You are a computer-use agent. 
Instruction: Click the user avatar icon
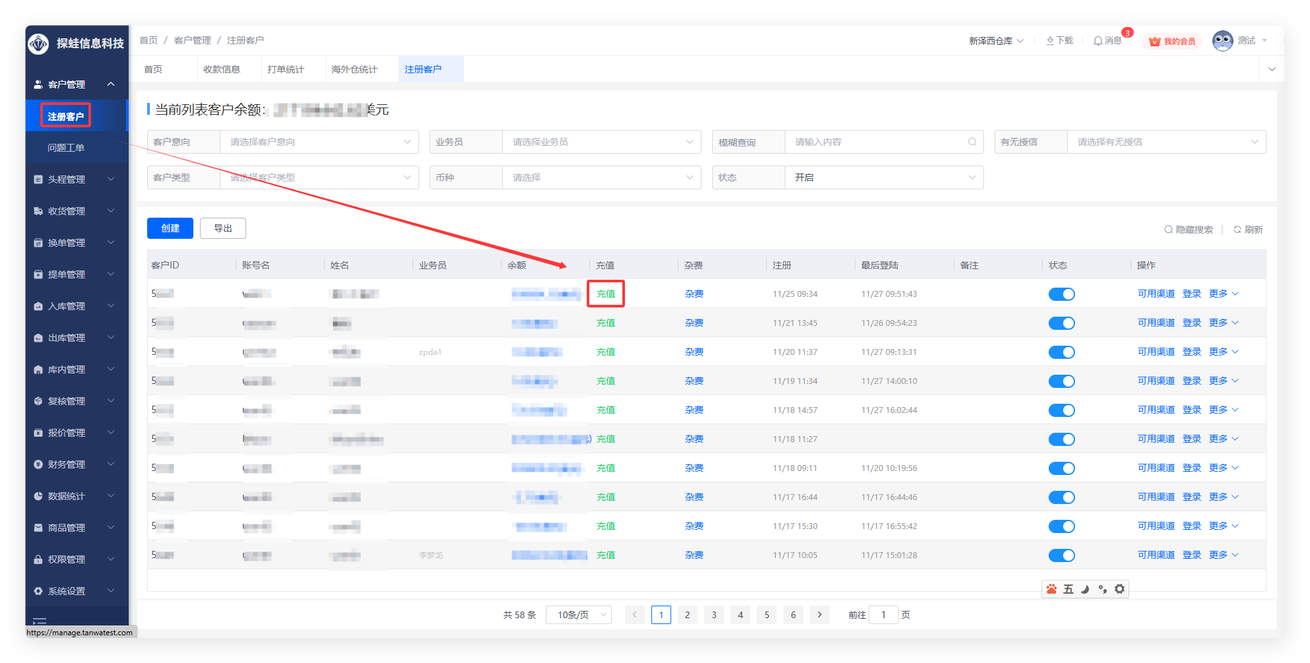[x=1222, y=41]
